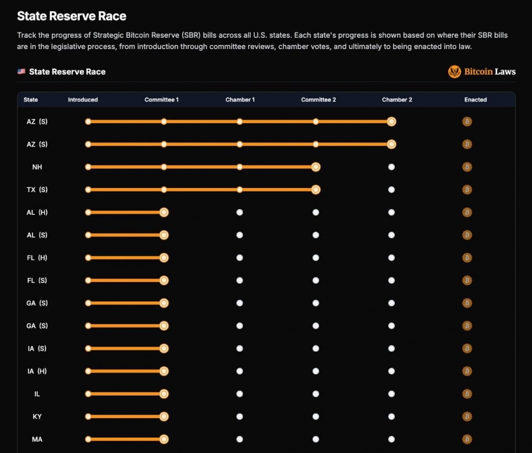The image size is (532, 453).
Task: Click the white Chamber 2 dot in TX (S) row
Action: point(391,190)
